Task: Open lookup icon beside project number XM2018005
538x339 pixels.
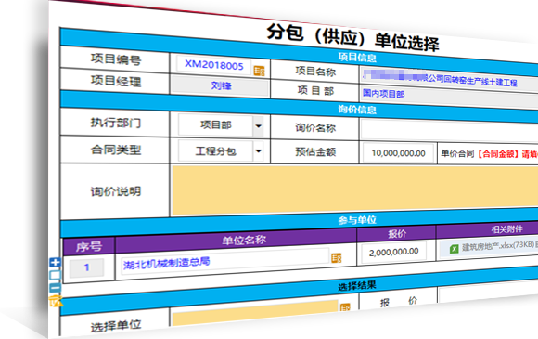Action: (259, 71)
